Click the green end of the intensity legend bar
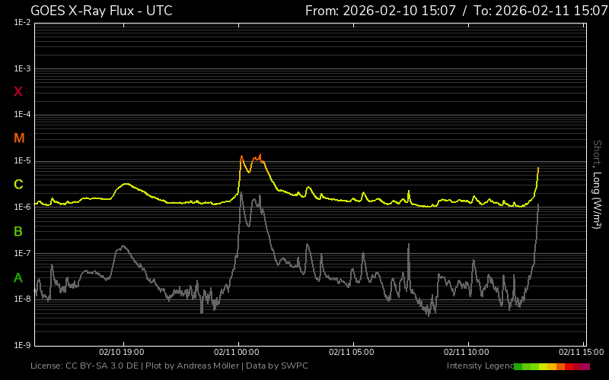 pyautogui.click(x=518, y=366)
